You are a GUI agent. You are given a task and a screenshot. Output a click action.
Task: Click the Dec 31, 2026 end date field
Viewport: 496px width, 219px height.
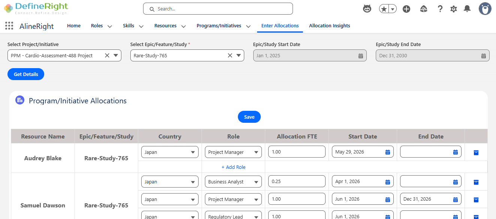click(431, 199)
